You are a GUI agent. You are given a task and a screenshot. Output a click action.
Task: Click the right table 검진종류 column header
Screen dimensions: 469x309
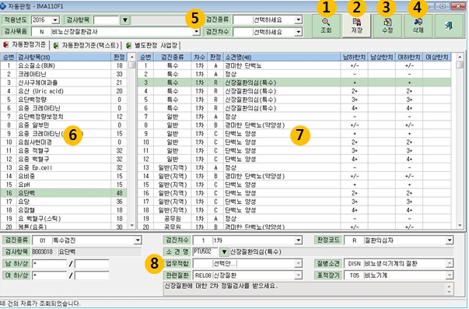173,57
